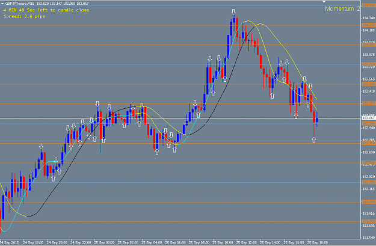Open the chart symbol dropdown triangle beside GBPJPYmicro
Screen dimensions: 376x246
coord(2,4)
